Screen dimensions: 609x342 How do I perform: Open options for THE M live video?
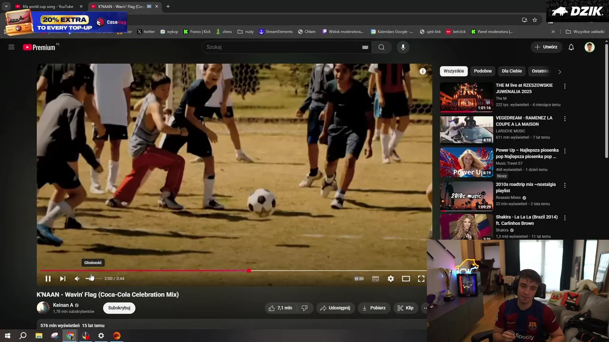pyautogui.click(x=565, y=86)
